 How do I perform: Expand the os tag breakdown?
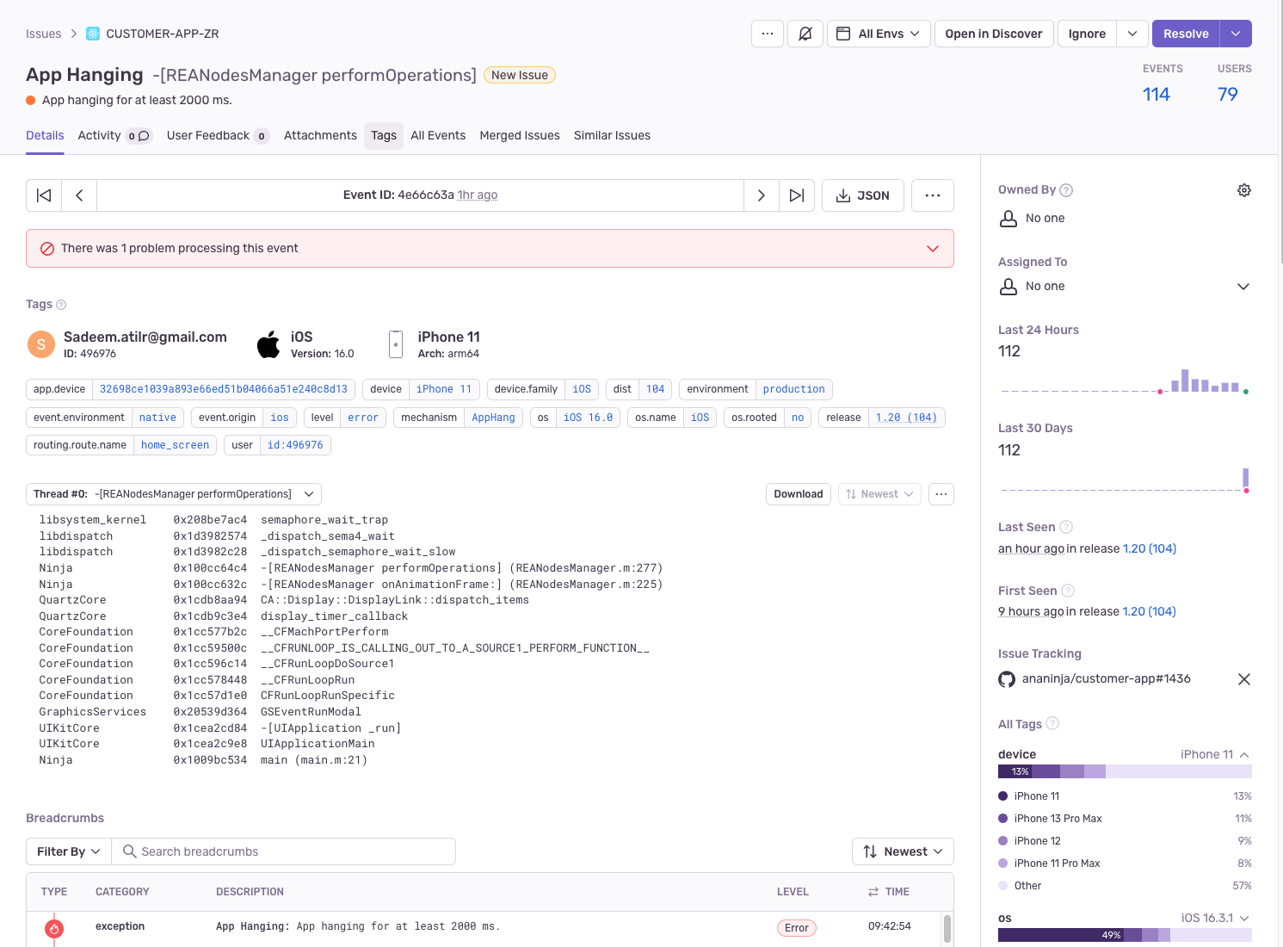[x=1244, y=919]
